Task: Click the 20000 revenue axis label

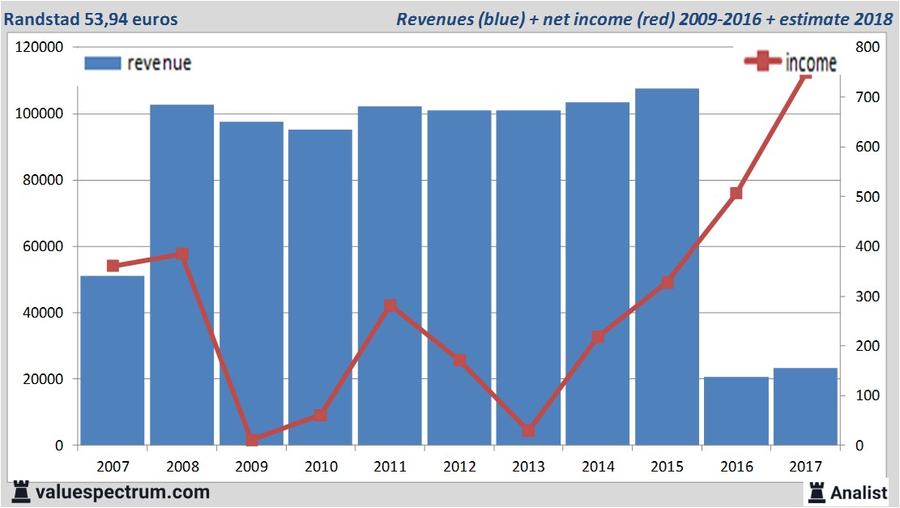Action: click(43, 379)
